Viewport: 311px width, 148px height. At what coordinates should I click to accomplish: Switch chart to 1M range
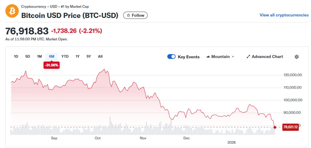click(39, 56)
